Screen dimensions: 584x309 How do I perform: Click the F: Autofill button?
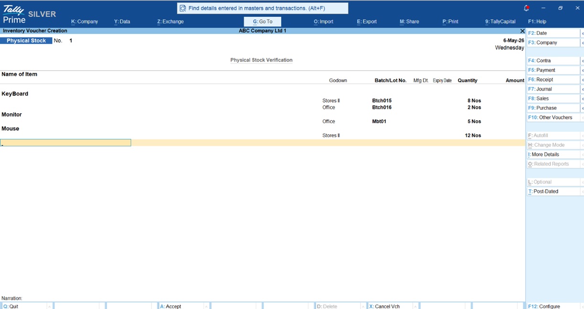[x=553, y=136]
